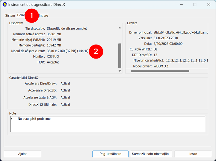Minimize the DirectX diagnostic window
216x161 pixels.
(181, 5)
